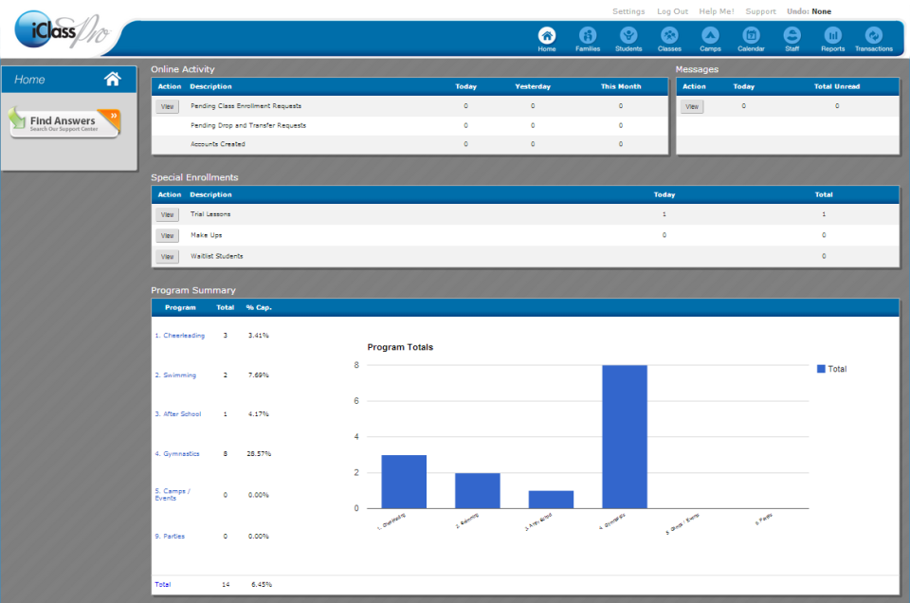Go to the Students icon
Screen dimensions: 910x603
[x=628, y=35]
